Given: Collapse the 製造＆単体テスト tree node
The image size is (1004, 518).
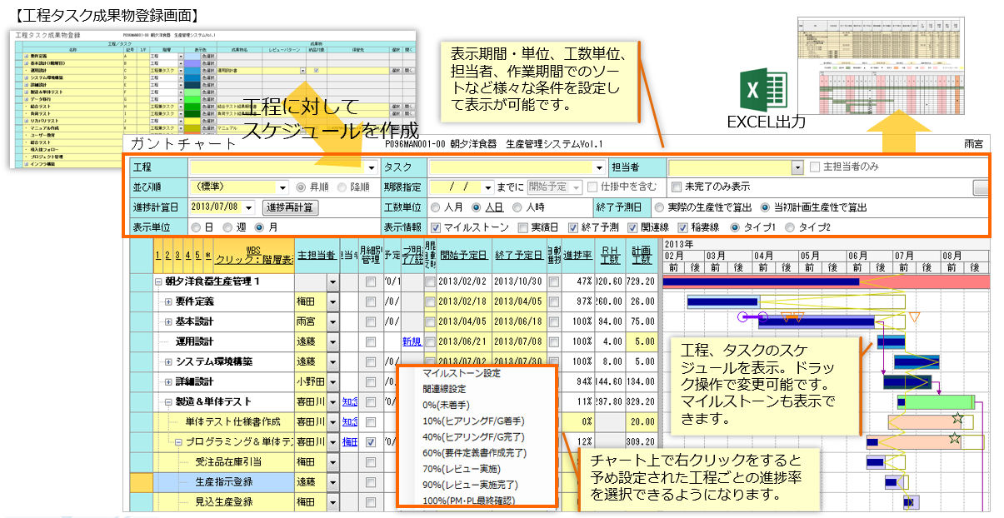Looking at the screenshot, I should click(167, 401).
